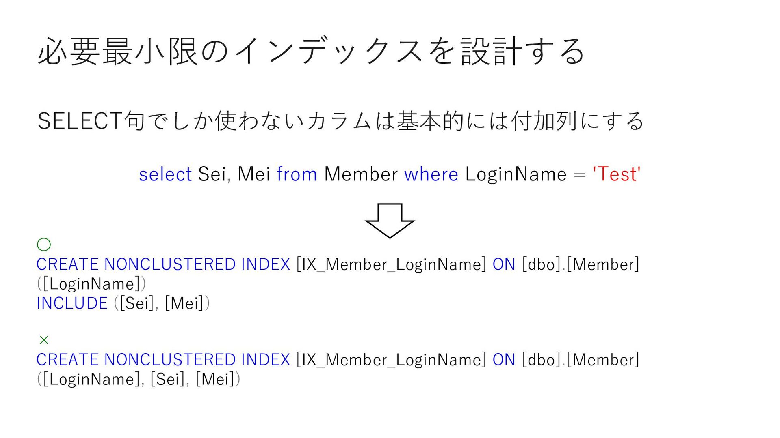Click the 'Member' table name in query
Image resolution: width=780 pixels, height=438 pixels.
(361, 174)
